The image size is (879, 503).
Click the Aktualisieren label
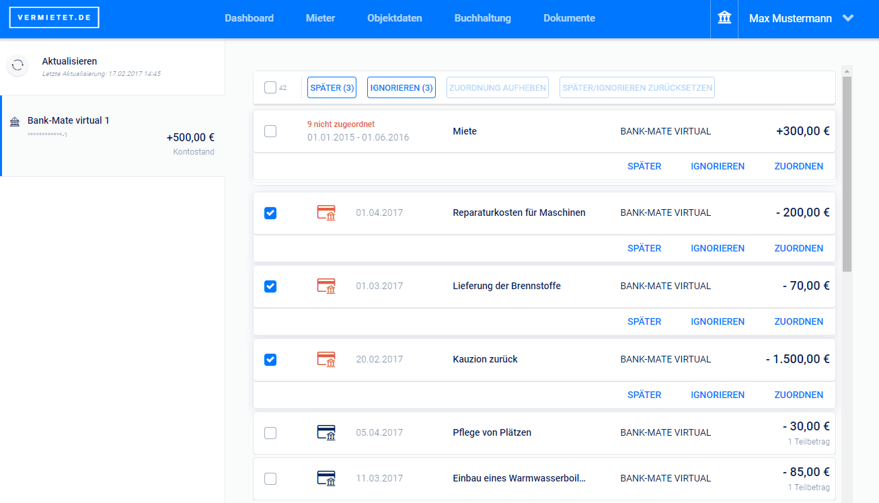coord(69,61)
